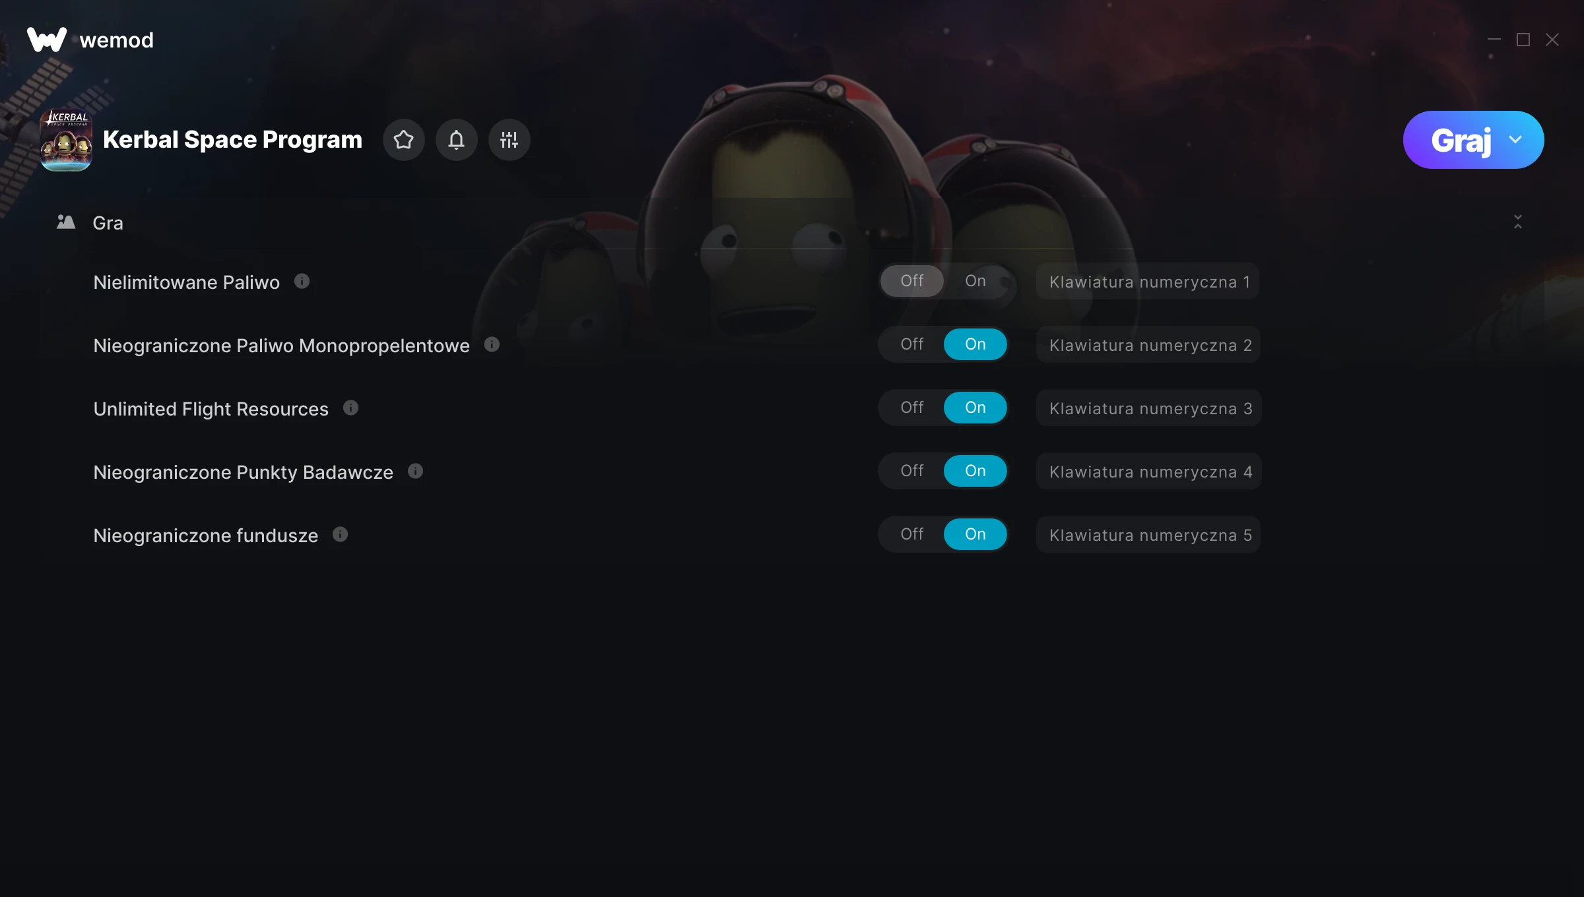Screen dimensions: 1584x897
Task: Edit hotkey Klawiatura numeryczna 4
Action: [1148, 472]
